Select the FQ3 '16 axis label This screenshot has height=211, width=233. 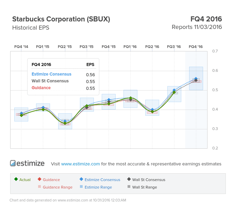tap(174, 47)
